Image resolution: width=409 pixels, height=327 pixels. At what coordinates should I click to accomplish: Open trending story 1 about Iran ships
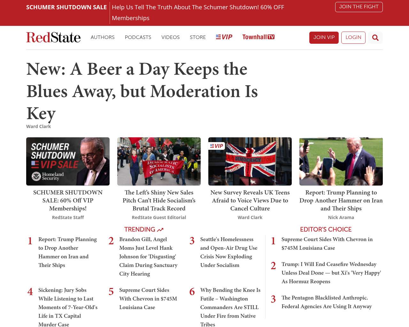click(x=68, y=252)
